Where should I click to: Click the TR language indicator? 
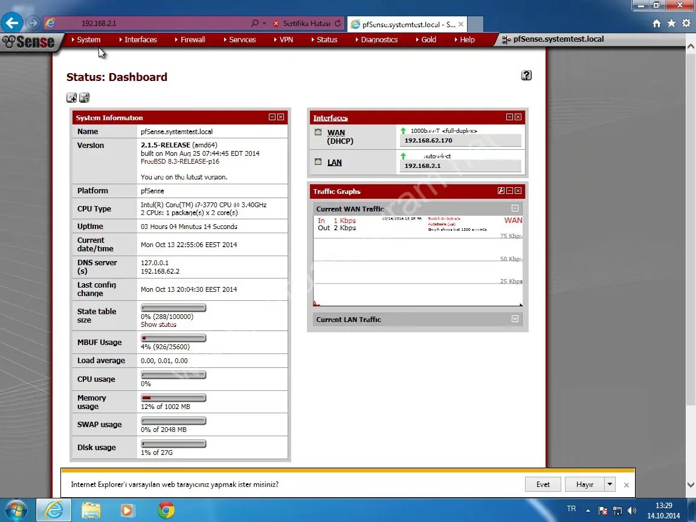point(572,509)
